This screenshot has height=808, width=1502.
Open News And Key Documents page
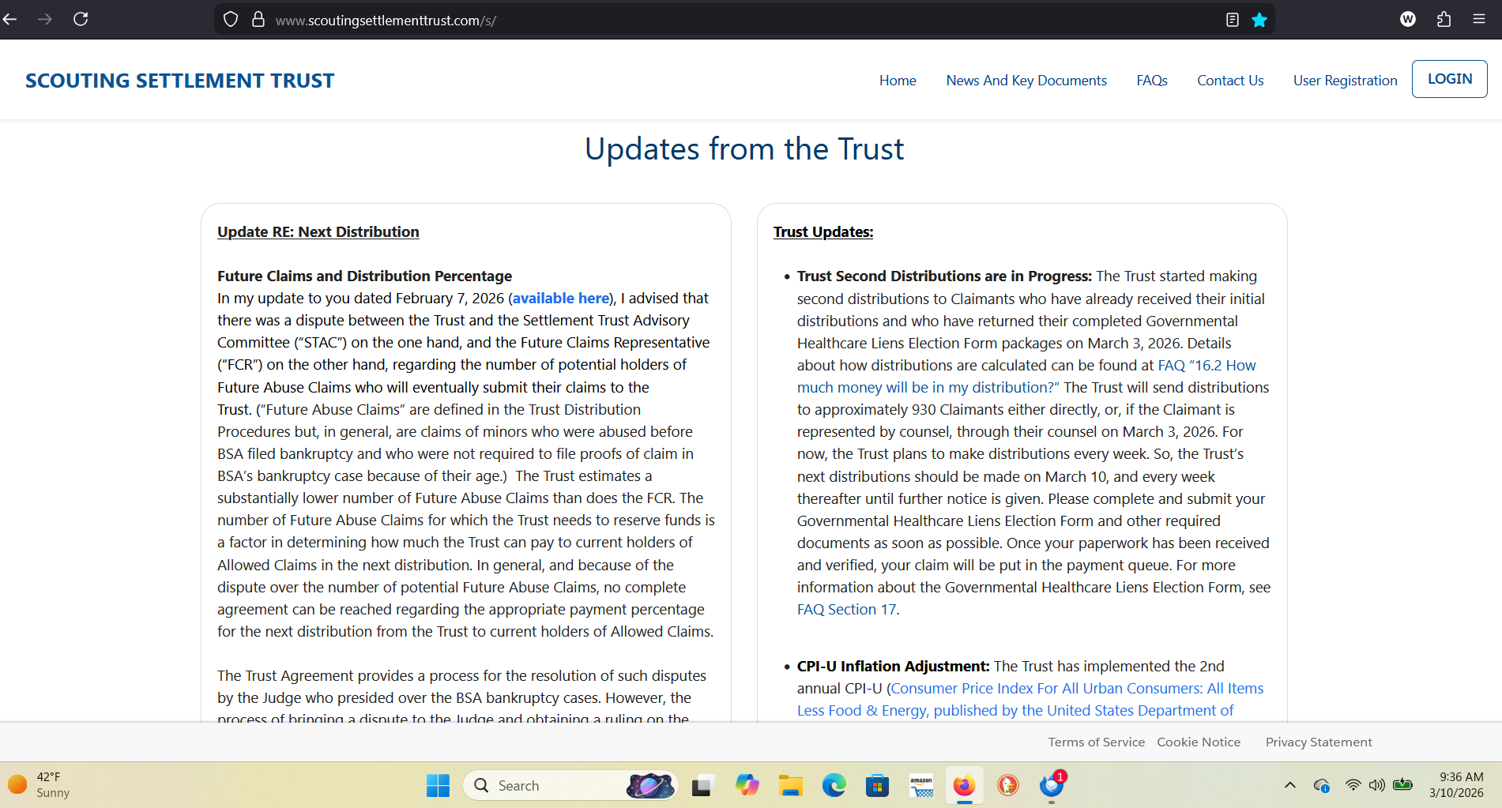pyautogui.click(x=1026, y=81)
